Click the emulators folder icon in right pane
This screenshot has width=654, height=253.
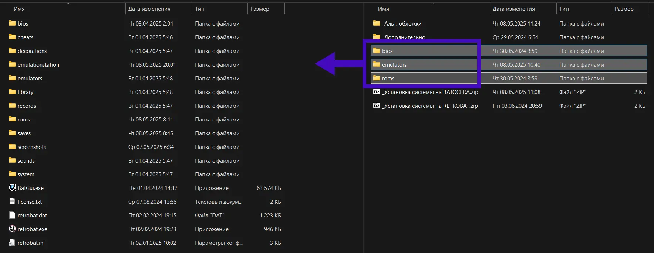click(x=377, y=64)
